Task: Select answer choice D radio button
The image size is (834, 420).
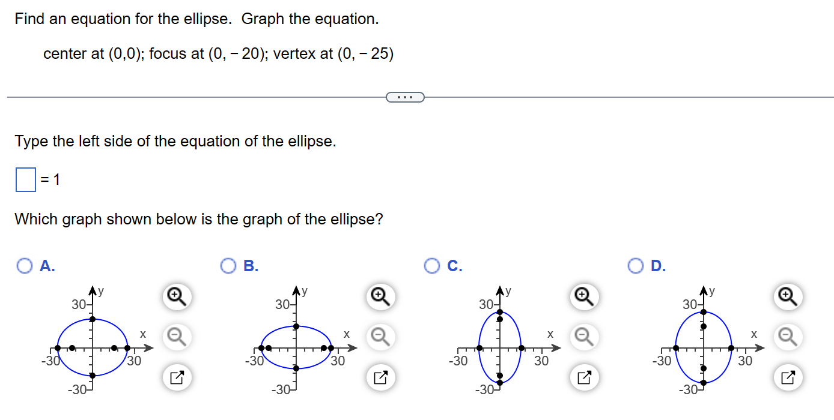Action: click(x=636, y=265)
